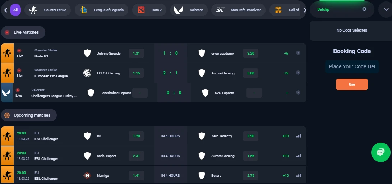The image size is (392, 184).
Task: Select ECLOT Gaming odds 1.15
Action: pos(136,73)
